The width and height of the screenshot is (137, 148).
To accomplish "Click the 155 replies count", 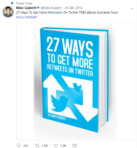I will [x=25, y=146].
